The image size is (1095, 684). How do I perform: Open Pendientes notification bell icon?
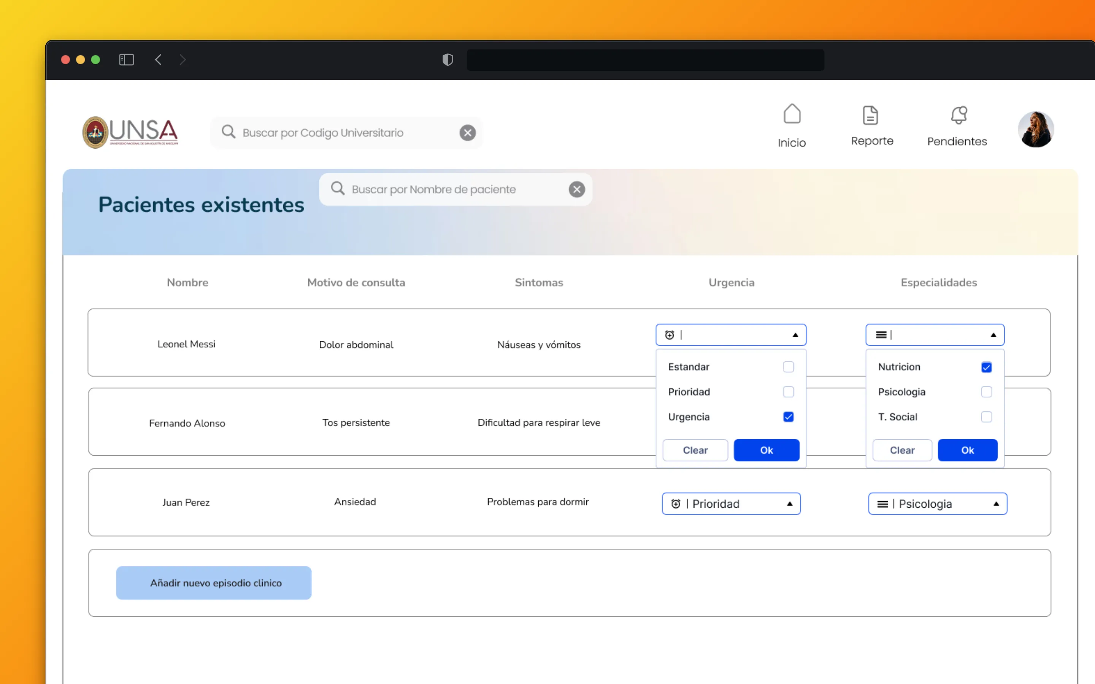[x=959, y=115]
